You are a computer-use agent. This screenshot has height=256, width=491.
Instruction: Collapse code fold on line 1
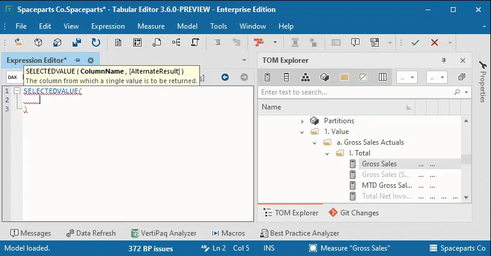[x=17, y=91]
